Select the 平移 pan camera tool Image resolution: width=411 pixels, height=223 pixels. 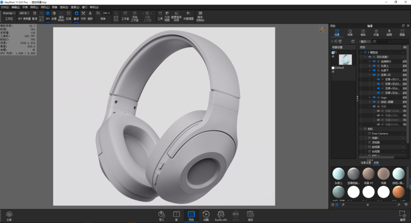pos(83,16)
